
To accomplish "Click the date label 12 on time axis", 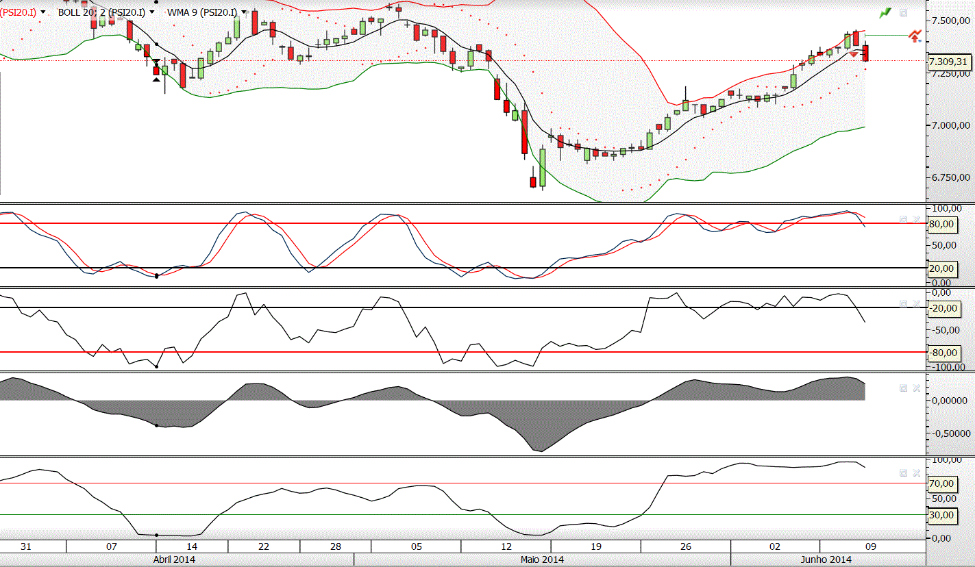I will (x=506, y=547).
